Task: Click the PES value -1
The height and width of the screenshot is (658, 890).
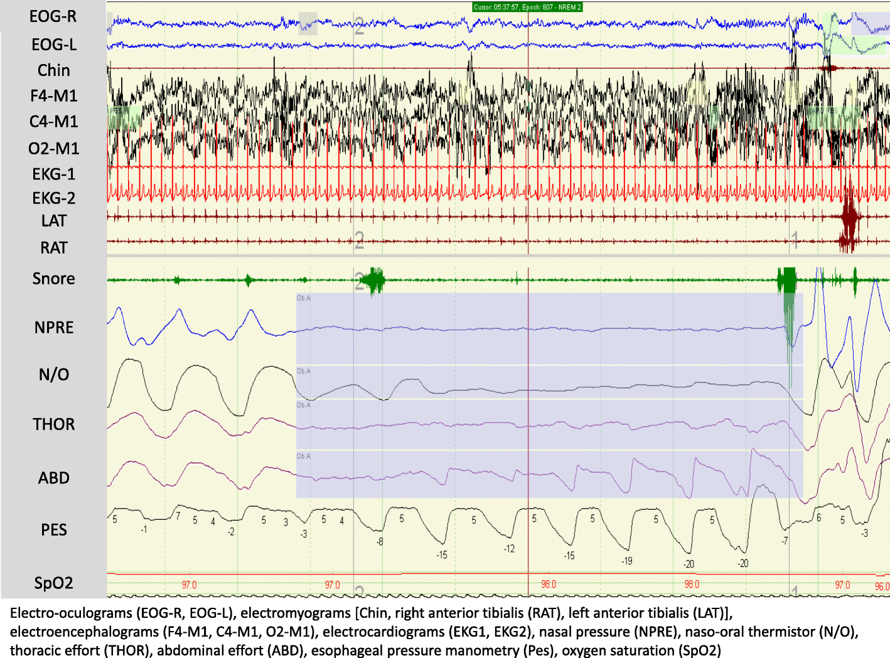Action: [x=144, y=529]
